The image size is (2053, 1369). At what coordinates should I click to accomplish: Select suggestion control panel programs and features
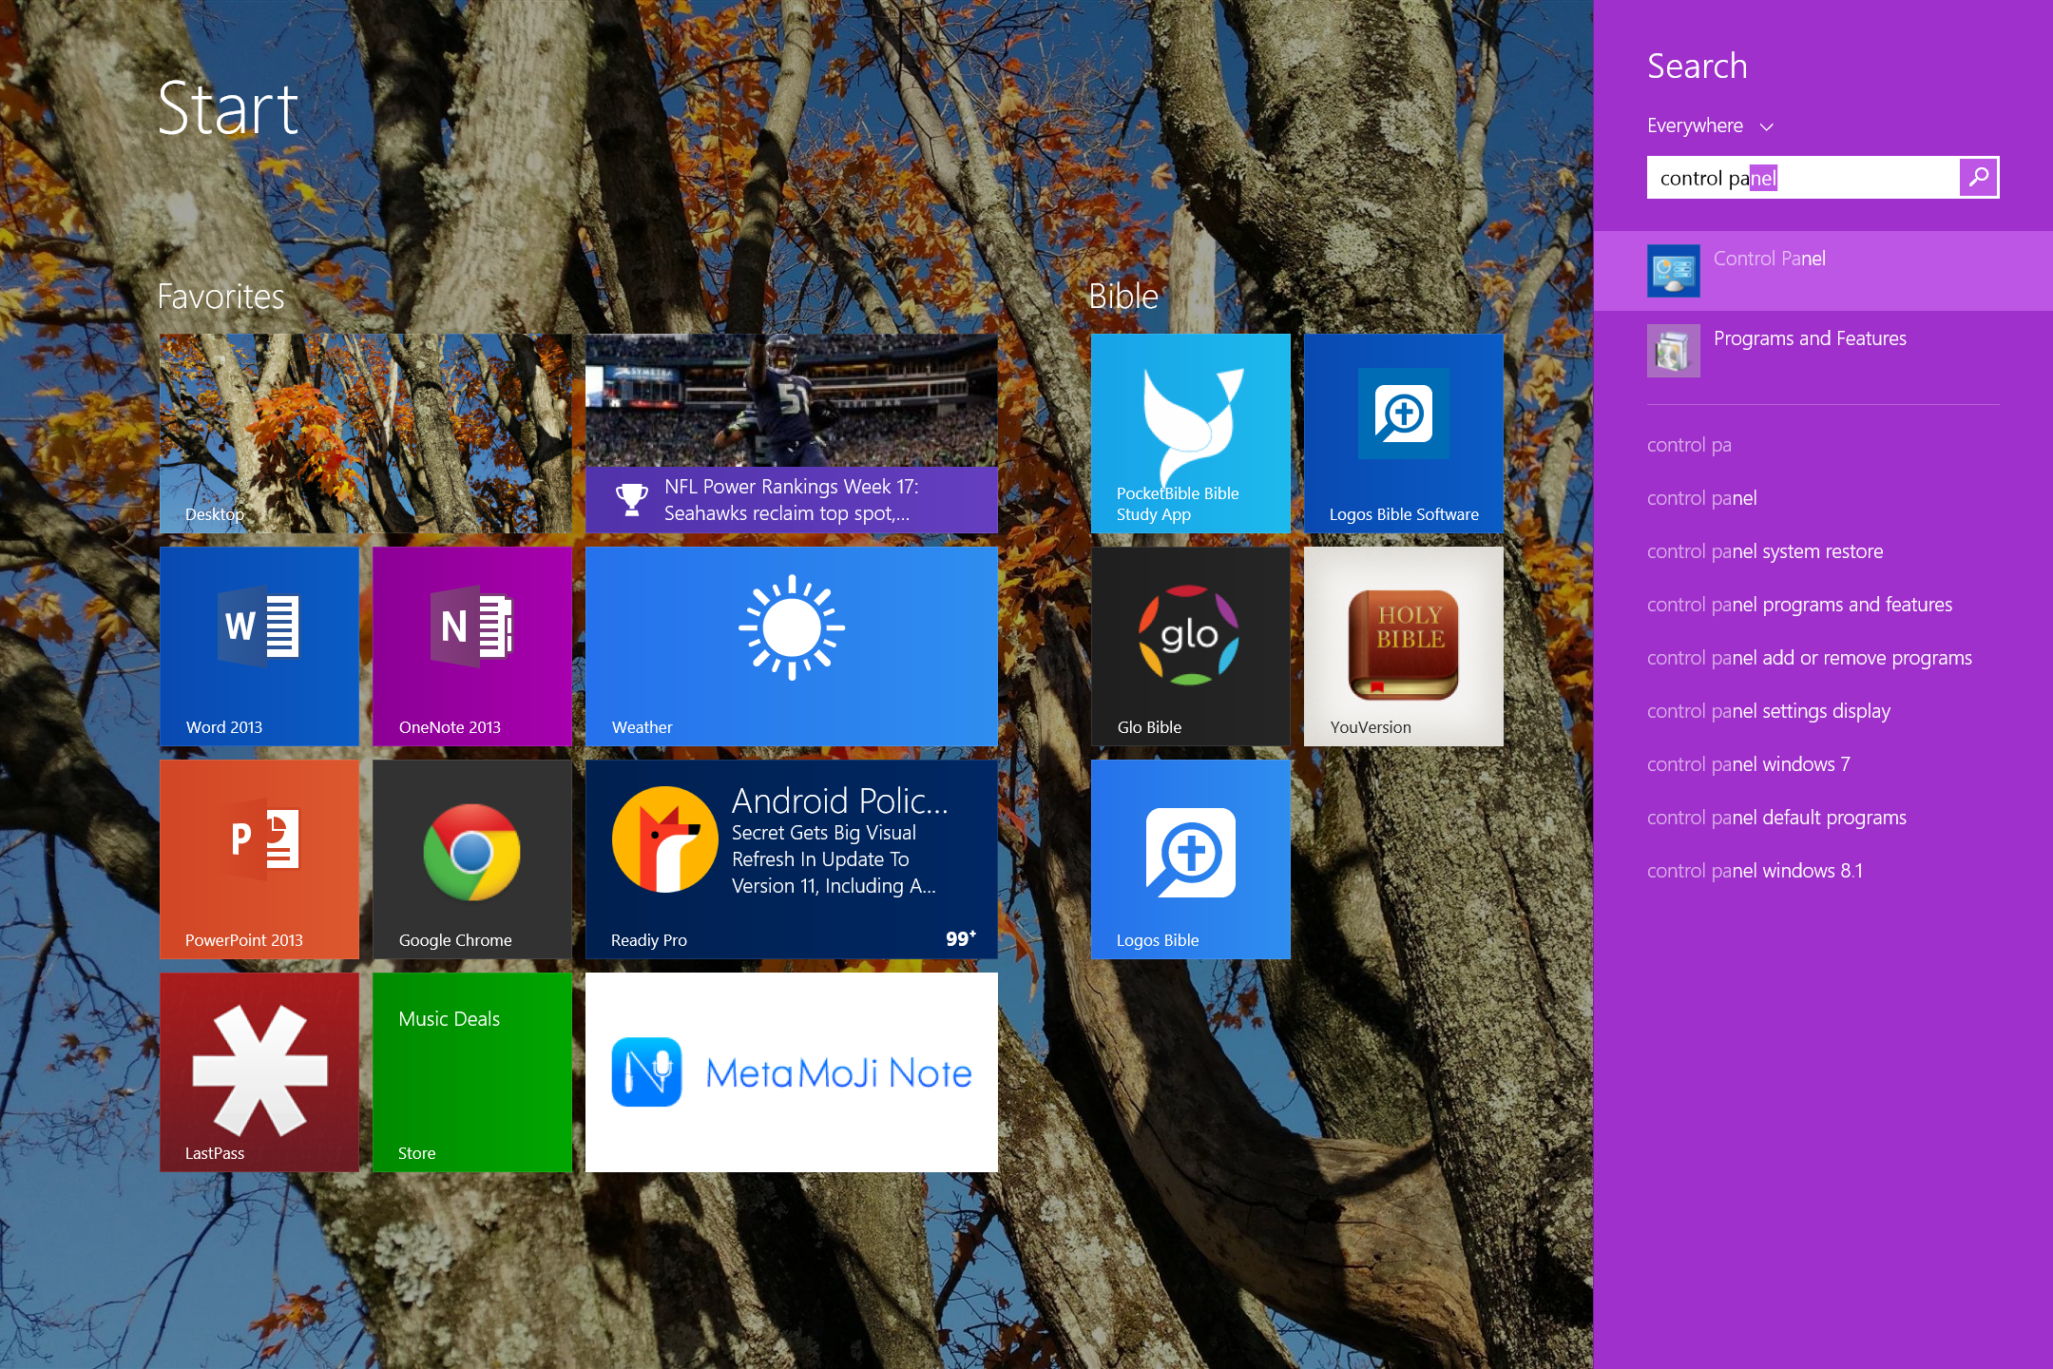(1799, 605)
